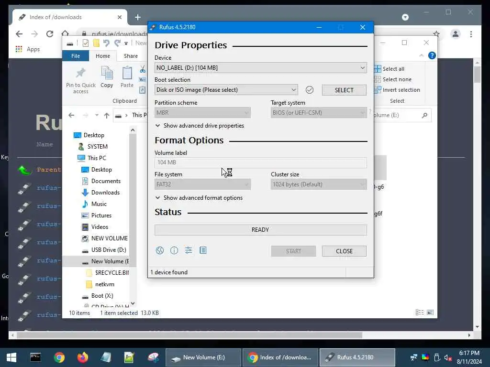This screenshot has height=367, width=490.
Task: Open the Chrome profile avatar icon
Action: coord(456,34)
